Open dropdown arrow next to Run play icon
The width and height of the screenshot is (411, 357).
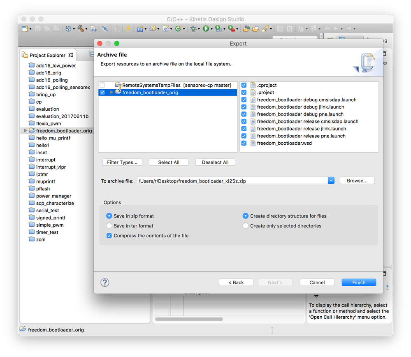coord(211,29)
